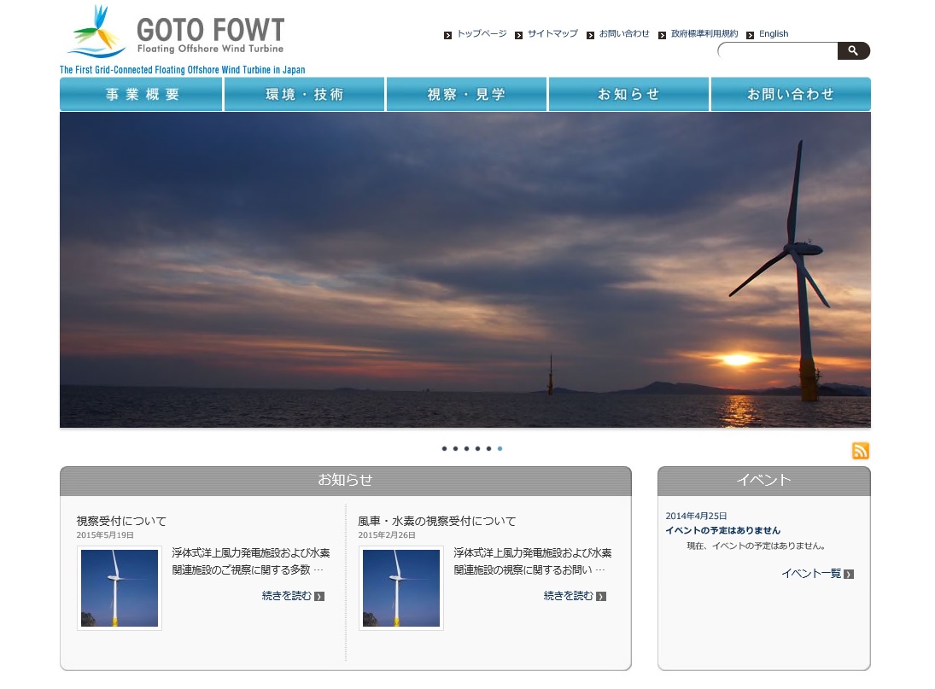The height and width of the screenshot is (689, 935).
Task: Open the top お問い合わせ text link
Action: (x=624, y=34)
